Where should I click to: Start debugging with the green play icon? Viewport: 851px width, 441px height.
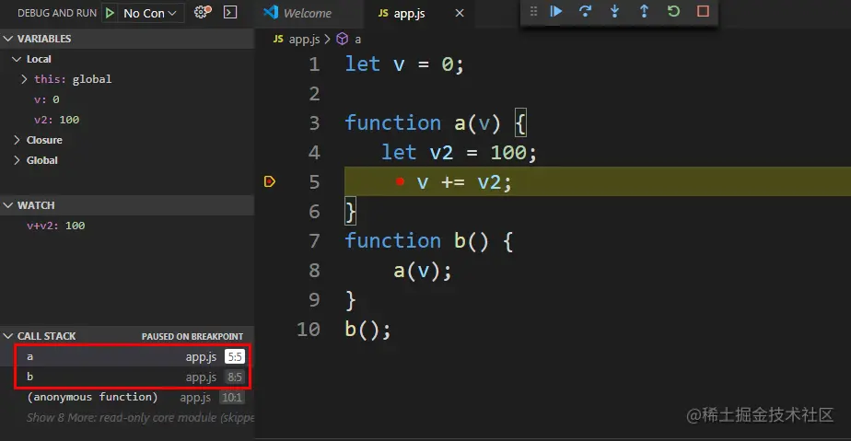110,13
